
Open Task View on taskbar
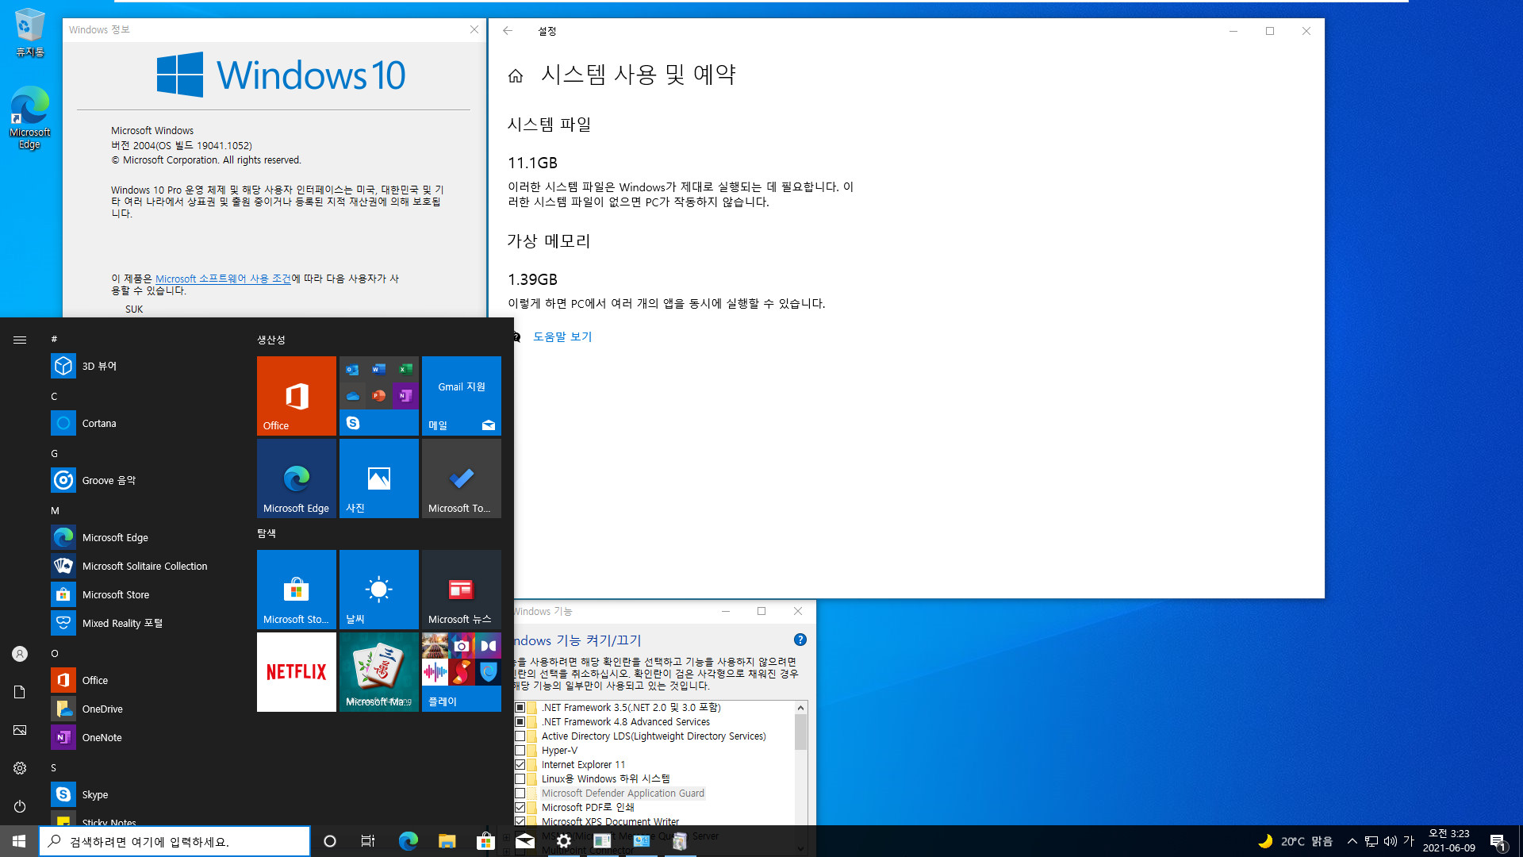point(367,841)
